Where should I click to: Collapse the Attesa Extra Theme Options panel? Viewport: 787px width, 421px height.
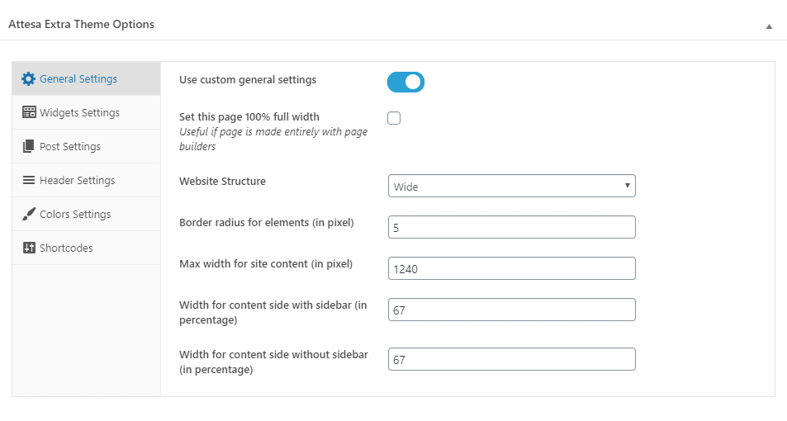point(769,26)
